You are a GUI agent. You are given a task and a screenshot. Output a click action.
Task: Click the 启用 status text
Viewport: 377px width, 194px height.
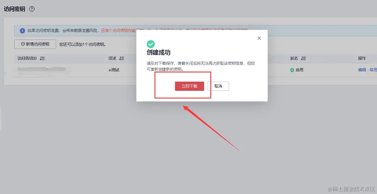tap(299, 70)
